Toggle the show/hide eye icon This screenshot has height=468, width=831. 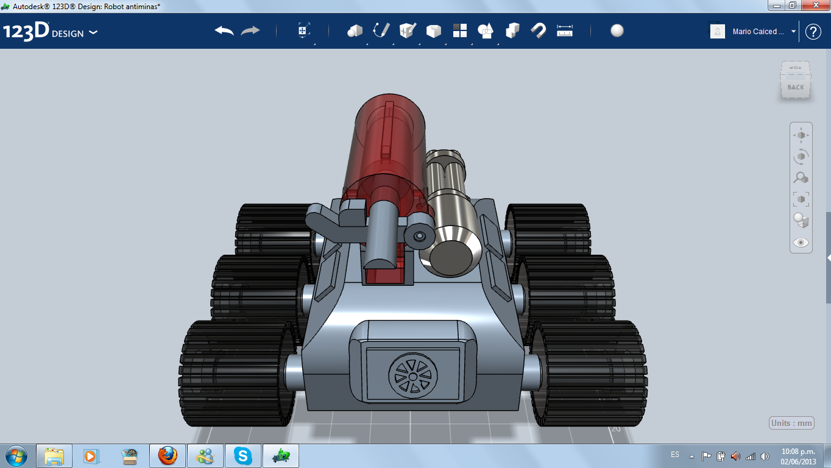tap(801, 243)
